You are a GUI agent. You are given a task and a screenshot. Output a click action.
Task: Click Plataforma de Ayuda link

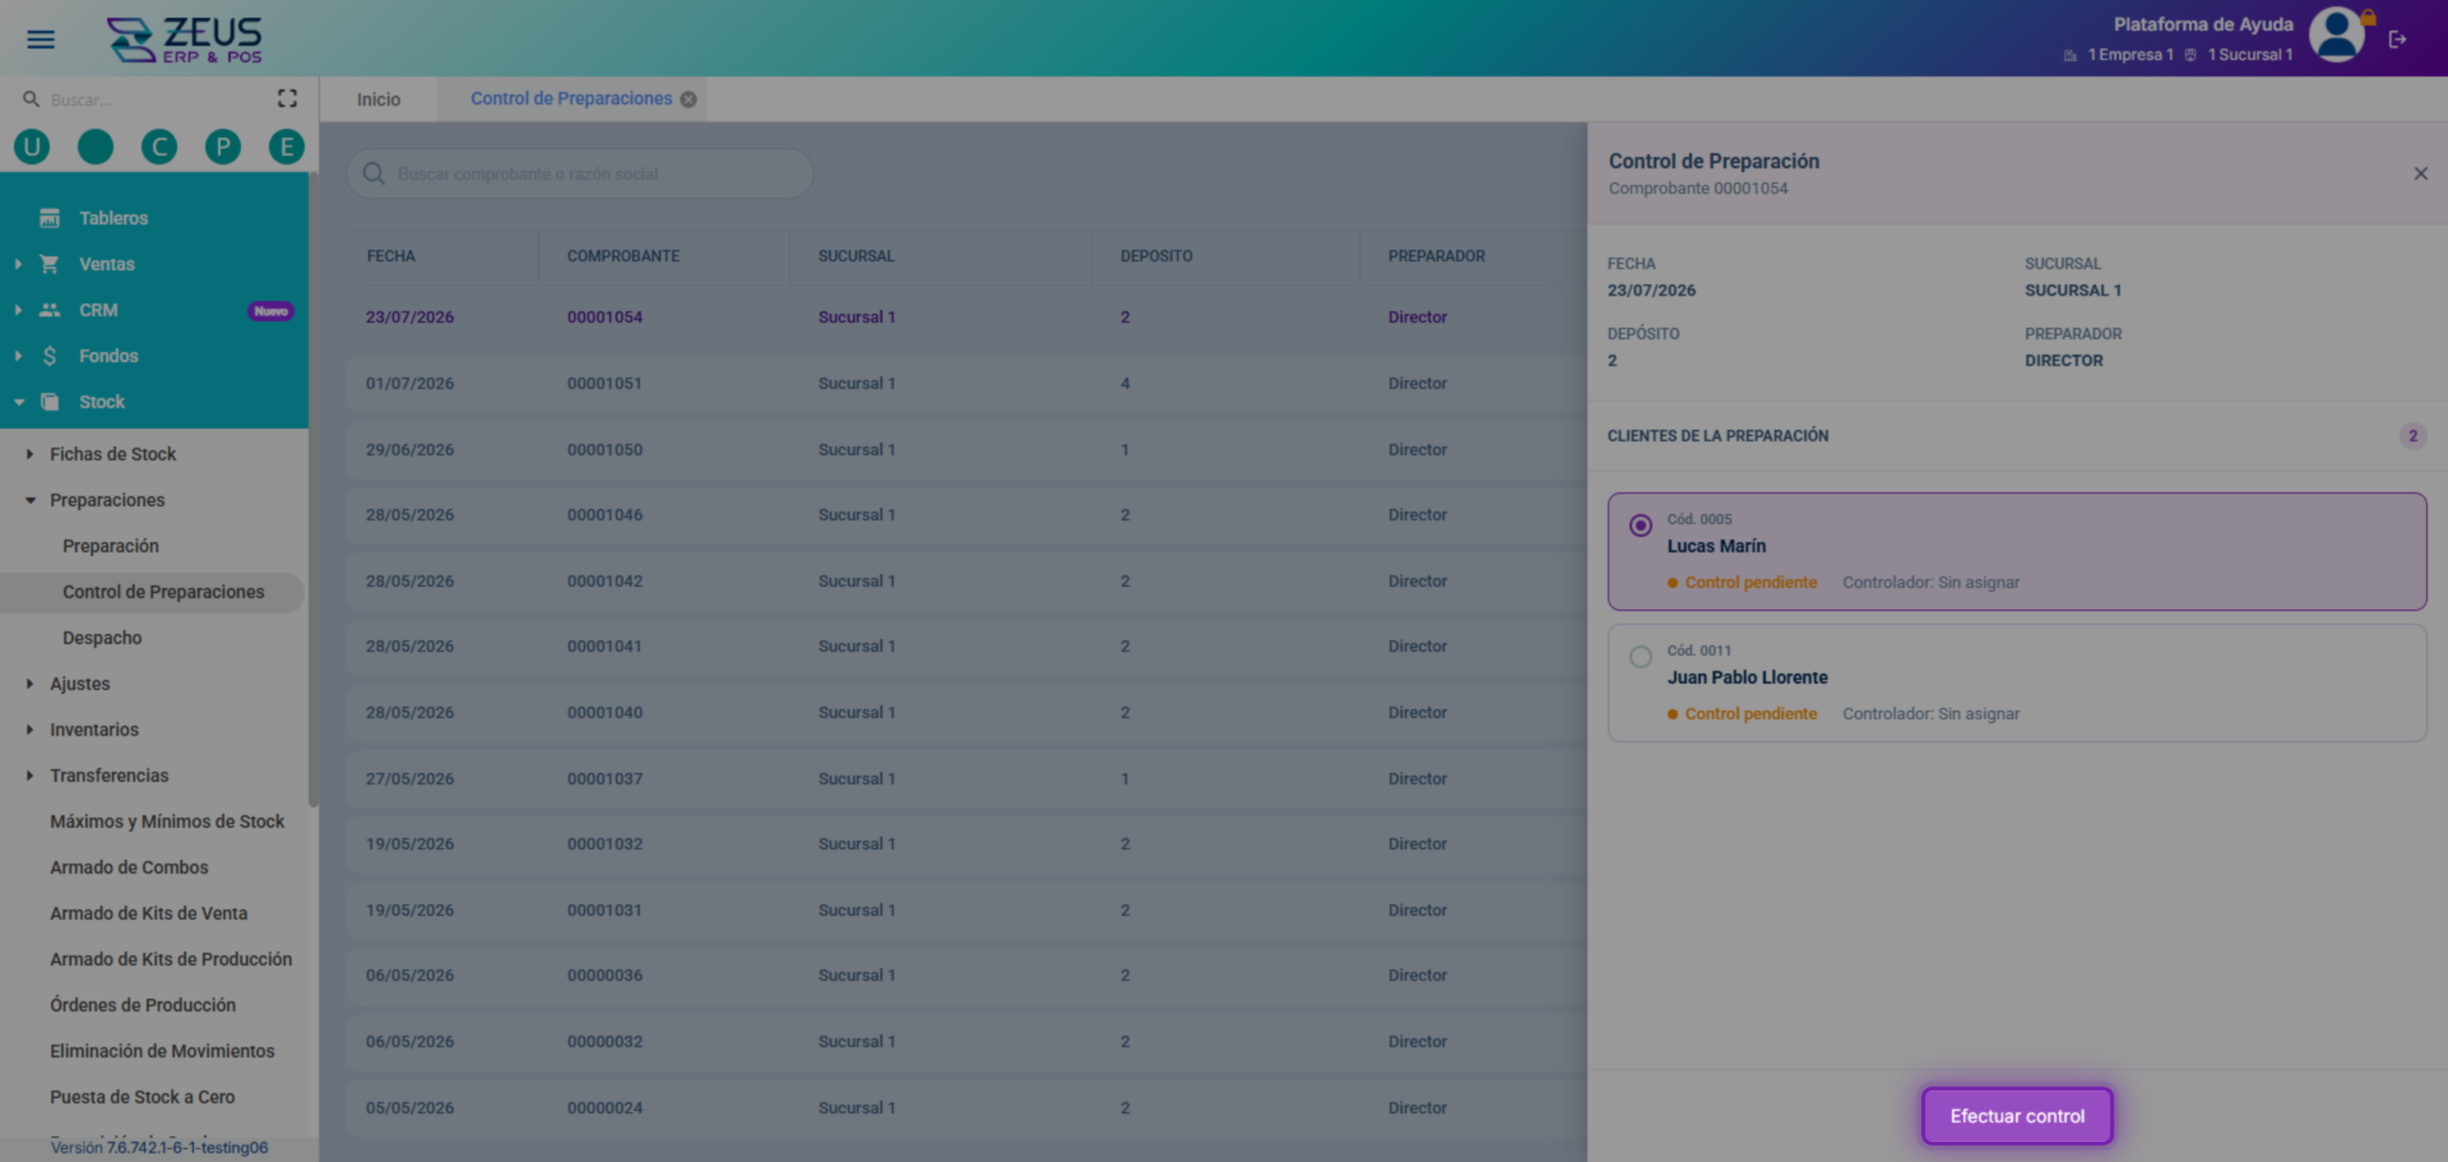[x=2203, y=25]
